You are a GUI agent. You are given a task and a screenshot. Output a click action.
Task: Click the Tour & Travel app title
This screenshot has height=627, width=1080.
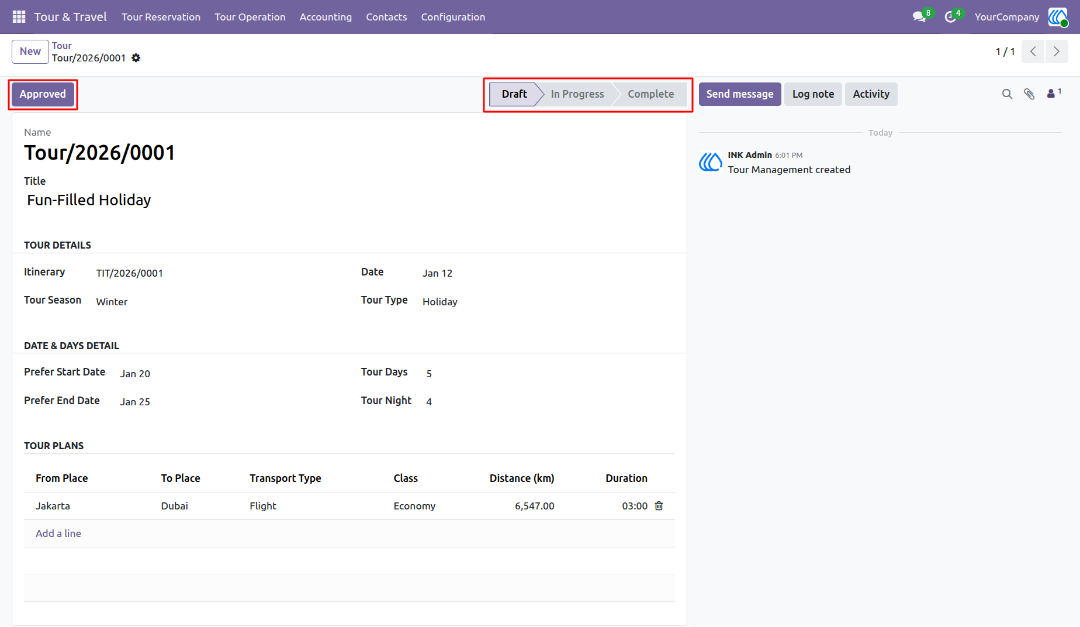[70, 17]
